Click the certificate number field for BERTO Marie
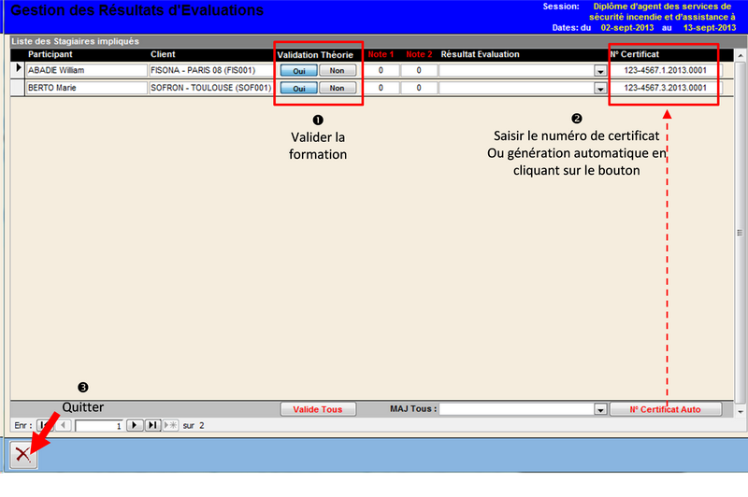Screen dimensions: 748x497 (x=666, y=88)
